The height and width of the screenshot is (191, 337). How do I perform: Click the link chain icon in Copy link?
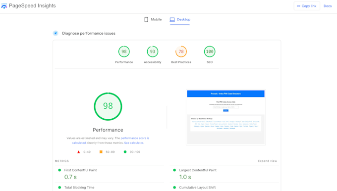point(298,6)
